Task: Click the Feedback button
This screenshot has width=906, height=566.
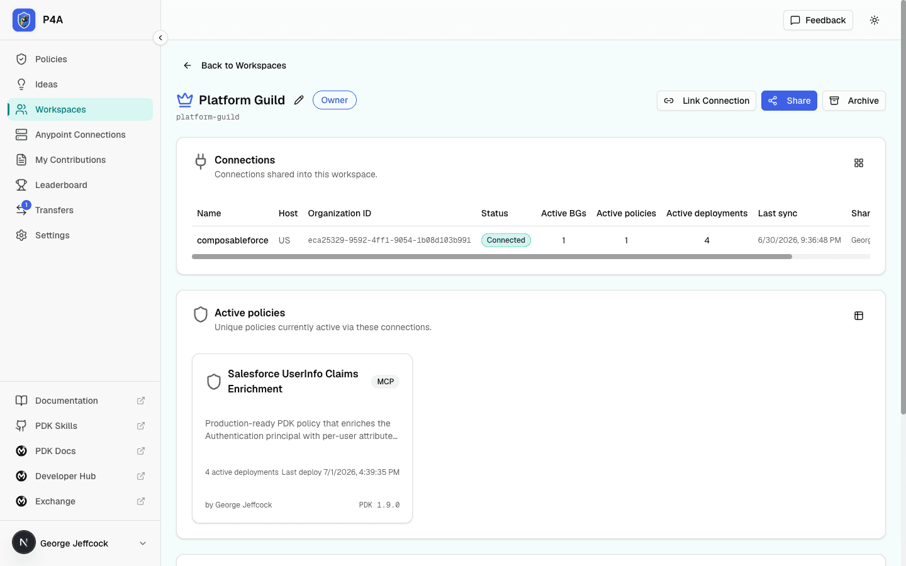Action: [818, 20]
